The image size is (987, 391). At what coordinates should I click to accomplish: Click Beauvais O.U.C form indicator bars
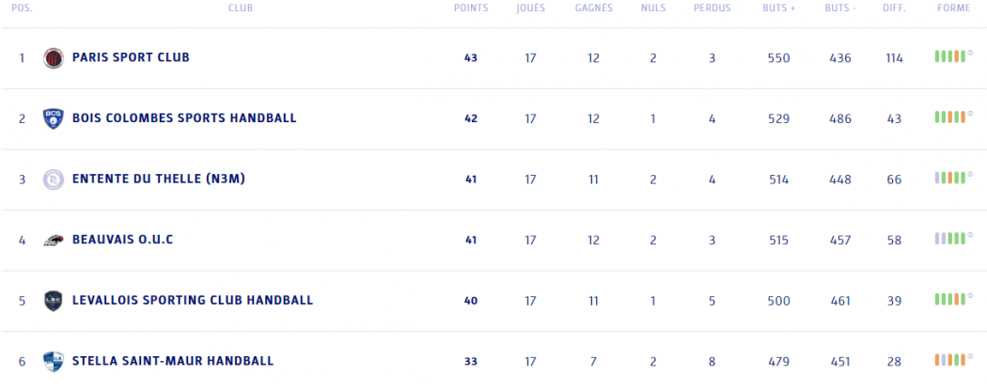tap(952, 240)
